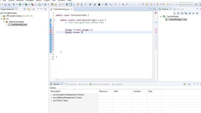Click the Step Into debug icon
The height and width of the screenshot is (113, 201).
(x=131, y=4)
